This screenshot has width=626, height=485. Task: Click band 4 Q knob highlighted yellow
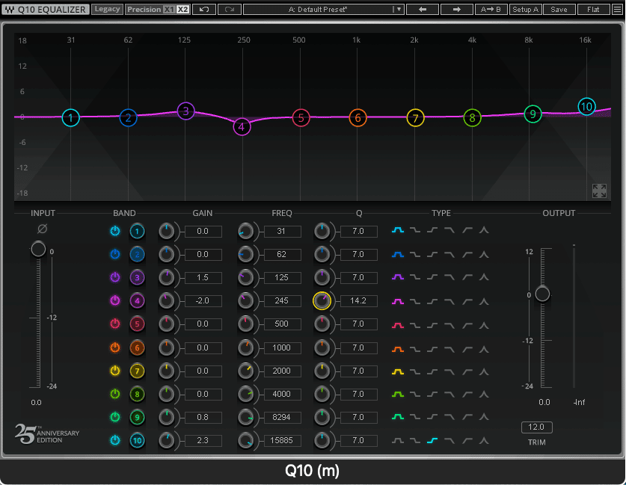pos(322,300)
